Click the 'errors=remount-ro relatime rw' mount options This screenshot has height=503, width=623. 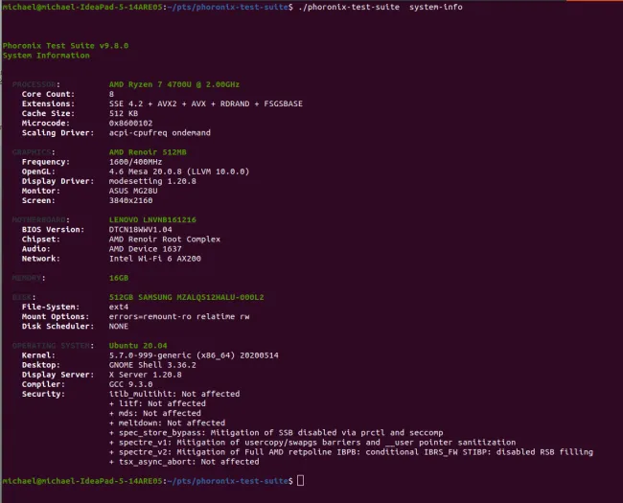(x=176, y=318)
